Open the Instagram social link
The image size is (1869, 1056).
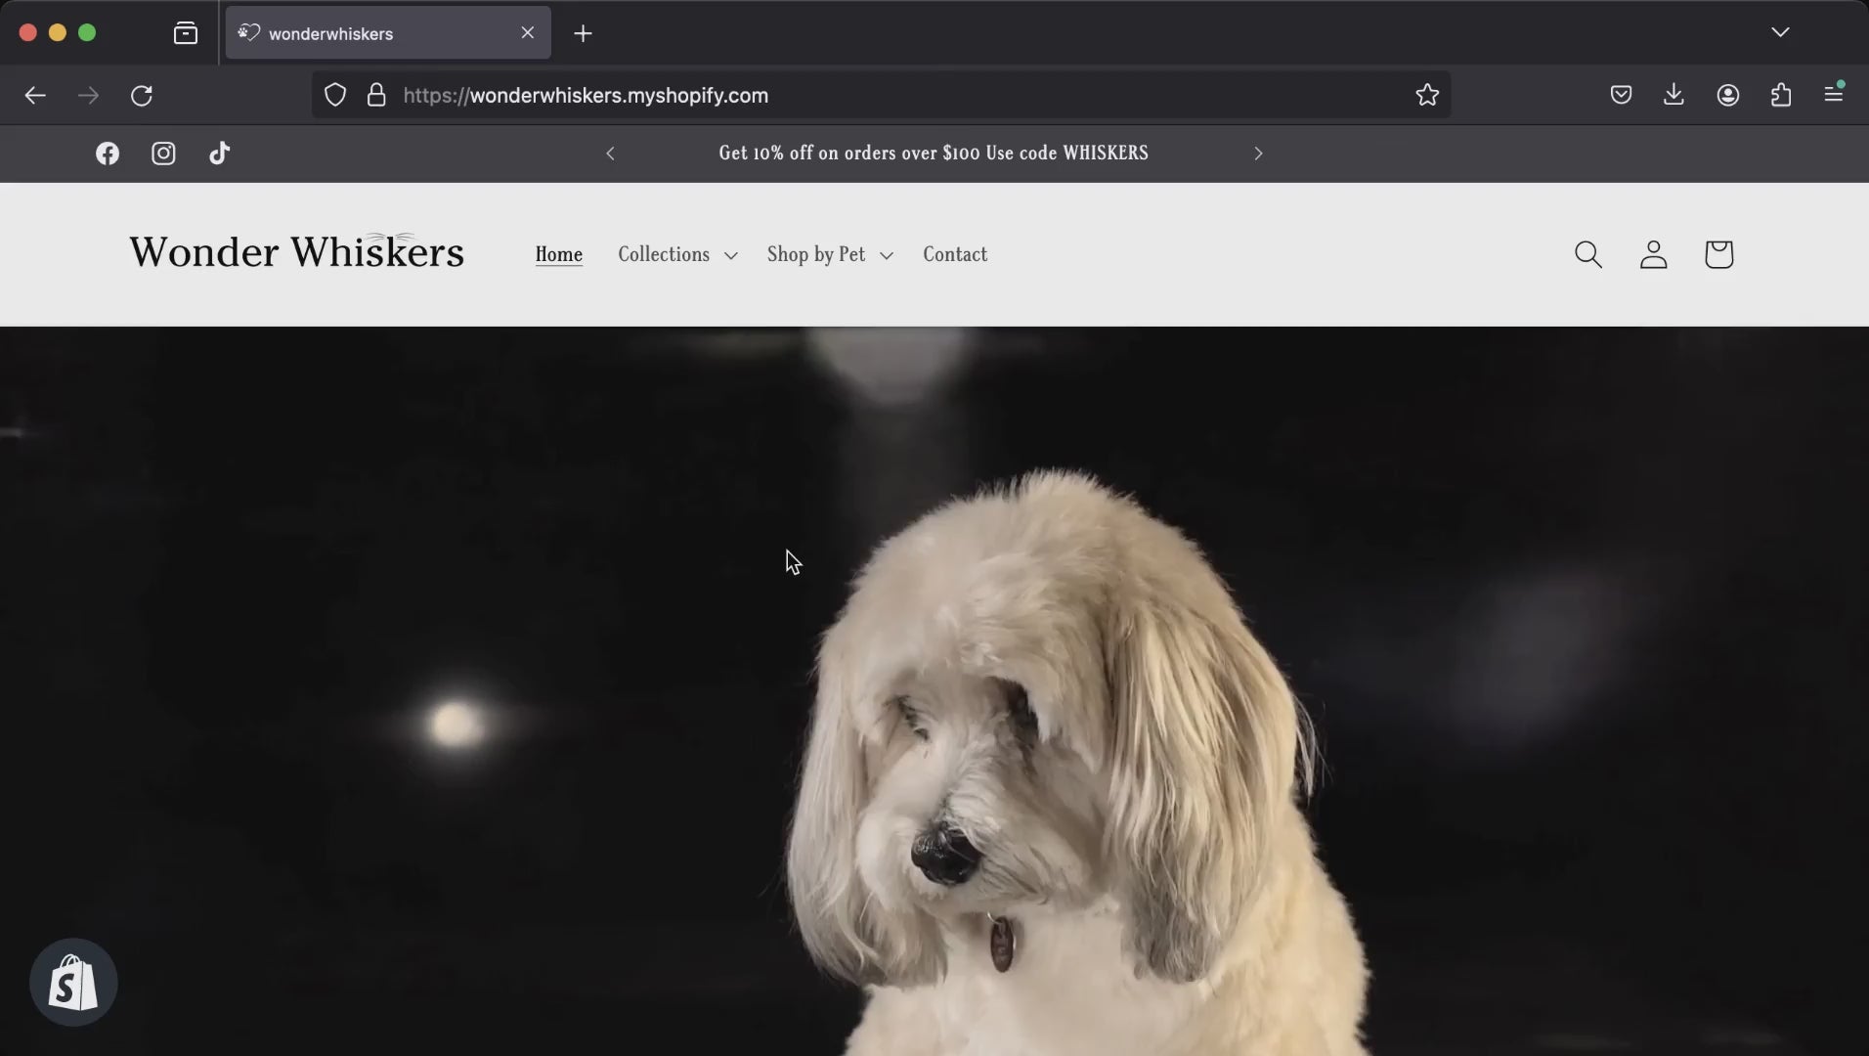click(163, 154)
